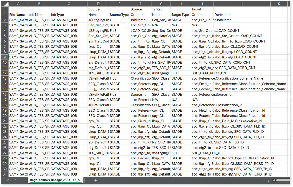Click cell "abc_lkup_CL.SRC_DATA_FLD_ID"
Screen dimensions: 293x187
[242, 126]
